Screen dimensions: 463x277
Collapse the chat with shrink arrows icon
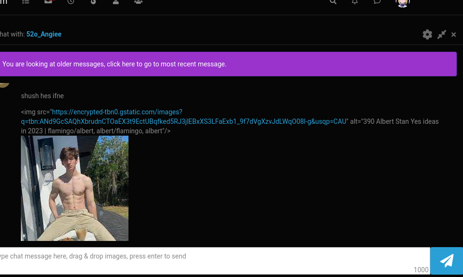442,35
